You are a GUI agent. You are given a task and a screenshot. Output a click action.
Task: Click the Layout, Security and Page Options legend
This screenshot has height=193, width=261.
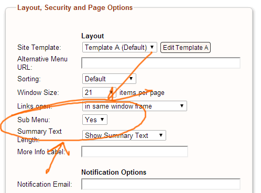(75, 8)
